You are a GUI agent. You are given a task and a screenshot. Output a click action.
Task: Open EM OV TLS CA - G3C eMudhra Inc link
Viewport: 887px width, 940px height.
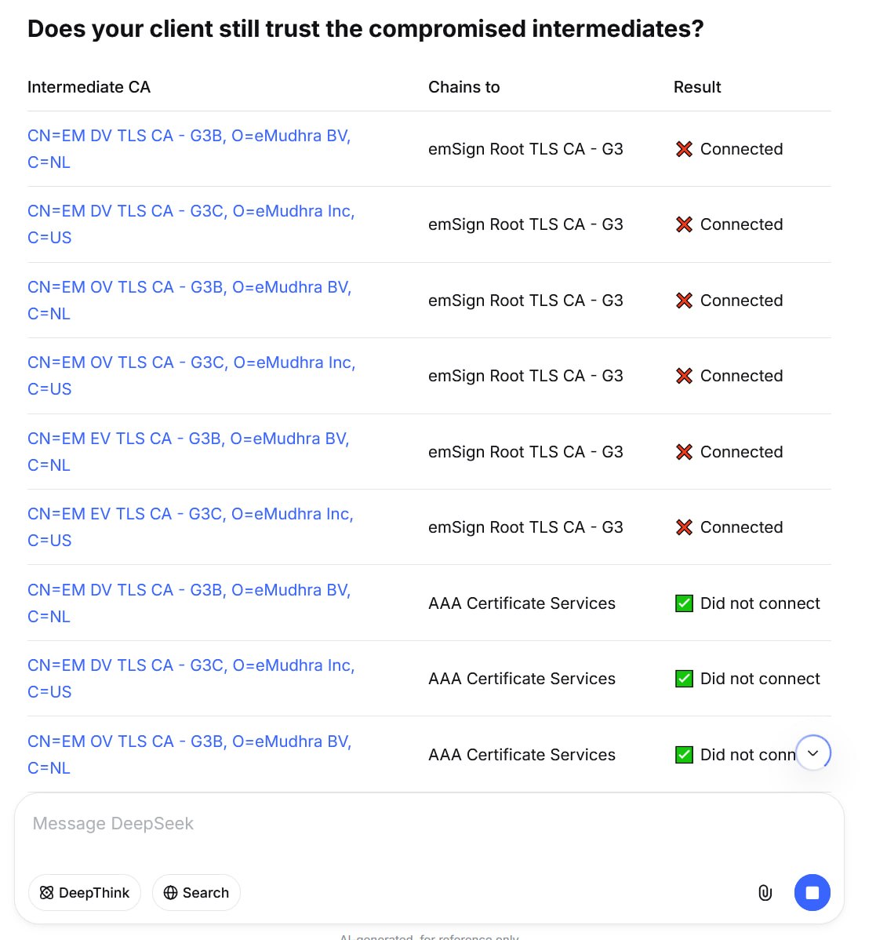point(191,376)
